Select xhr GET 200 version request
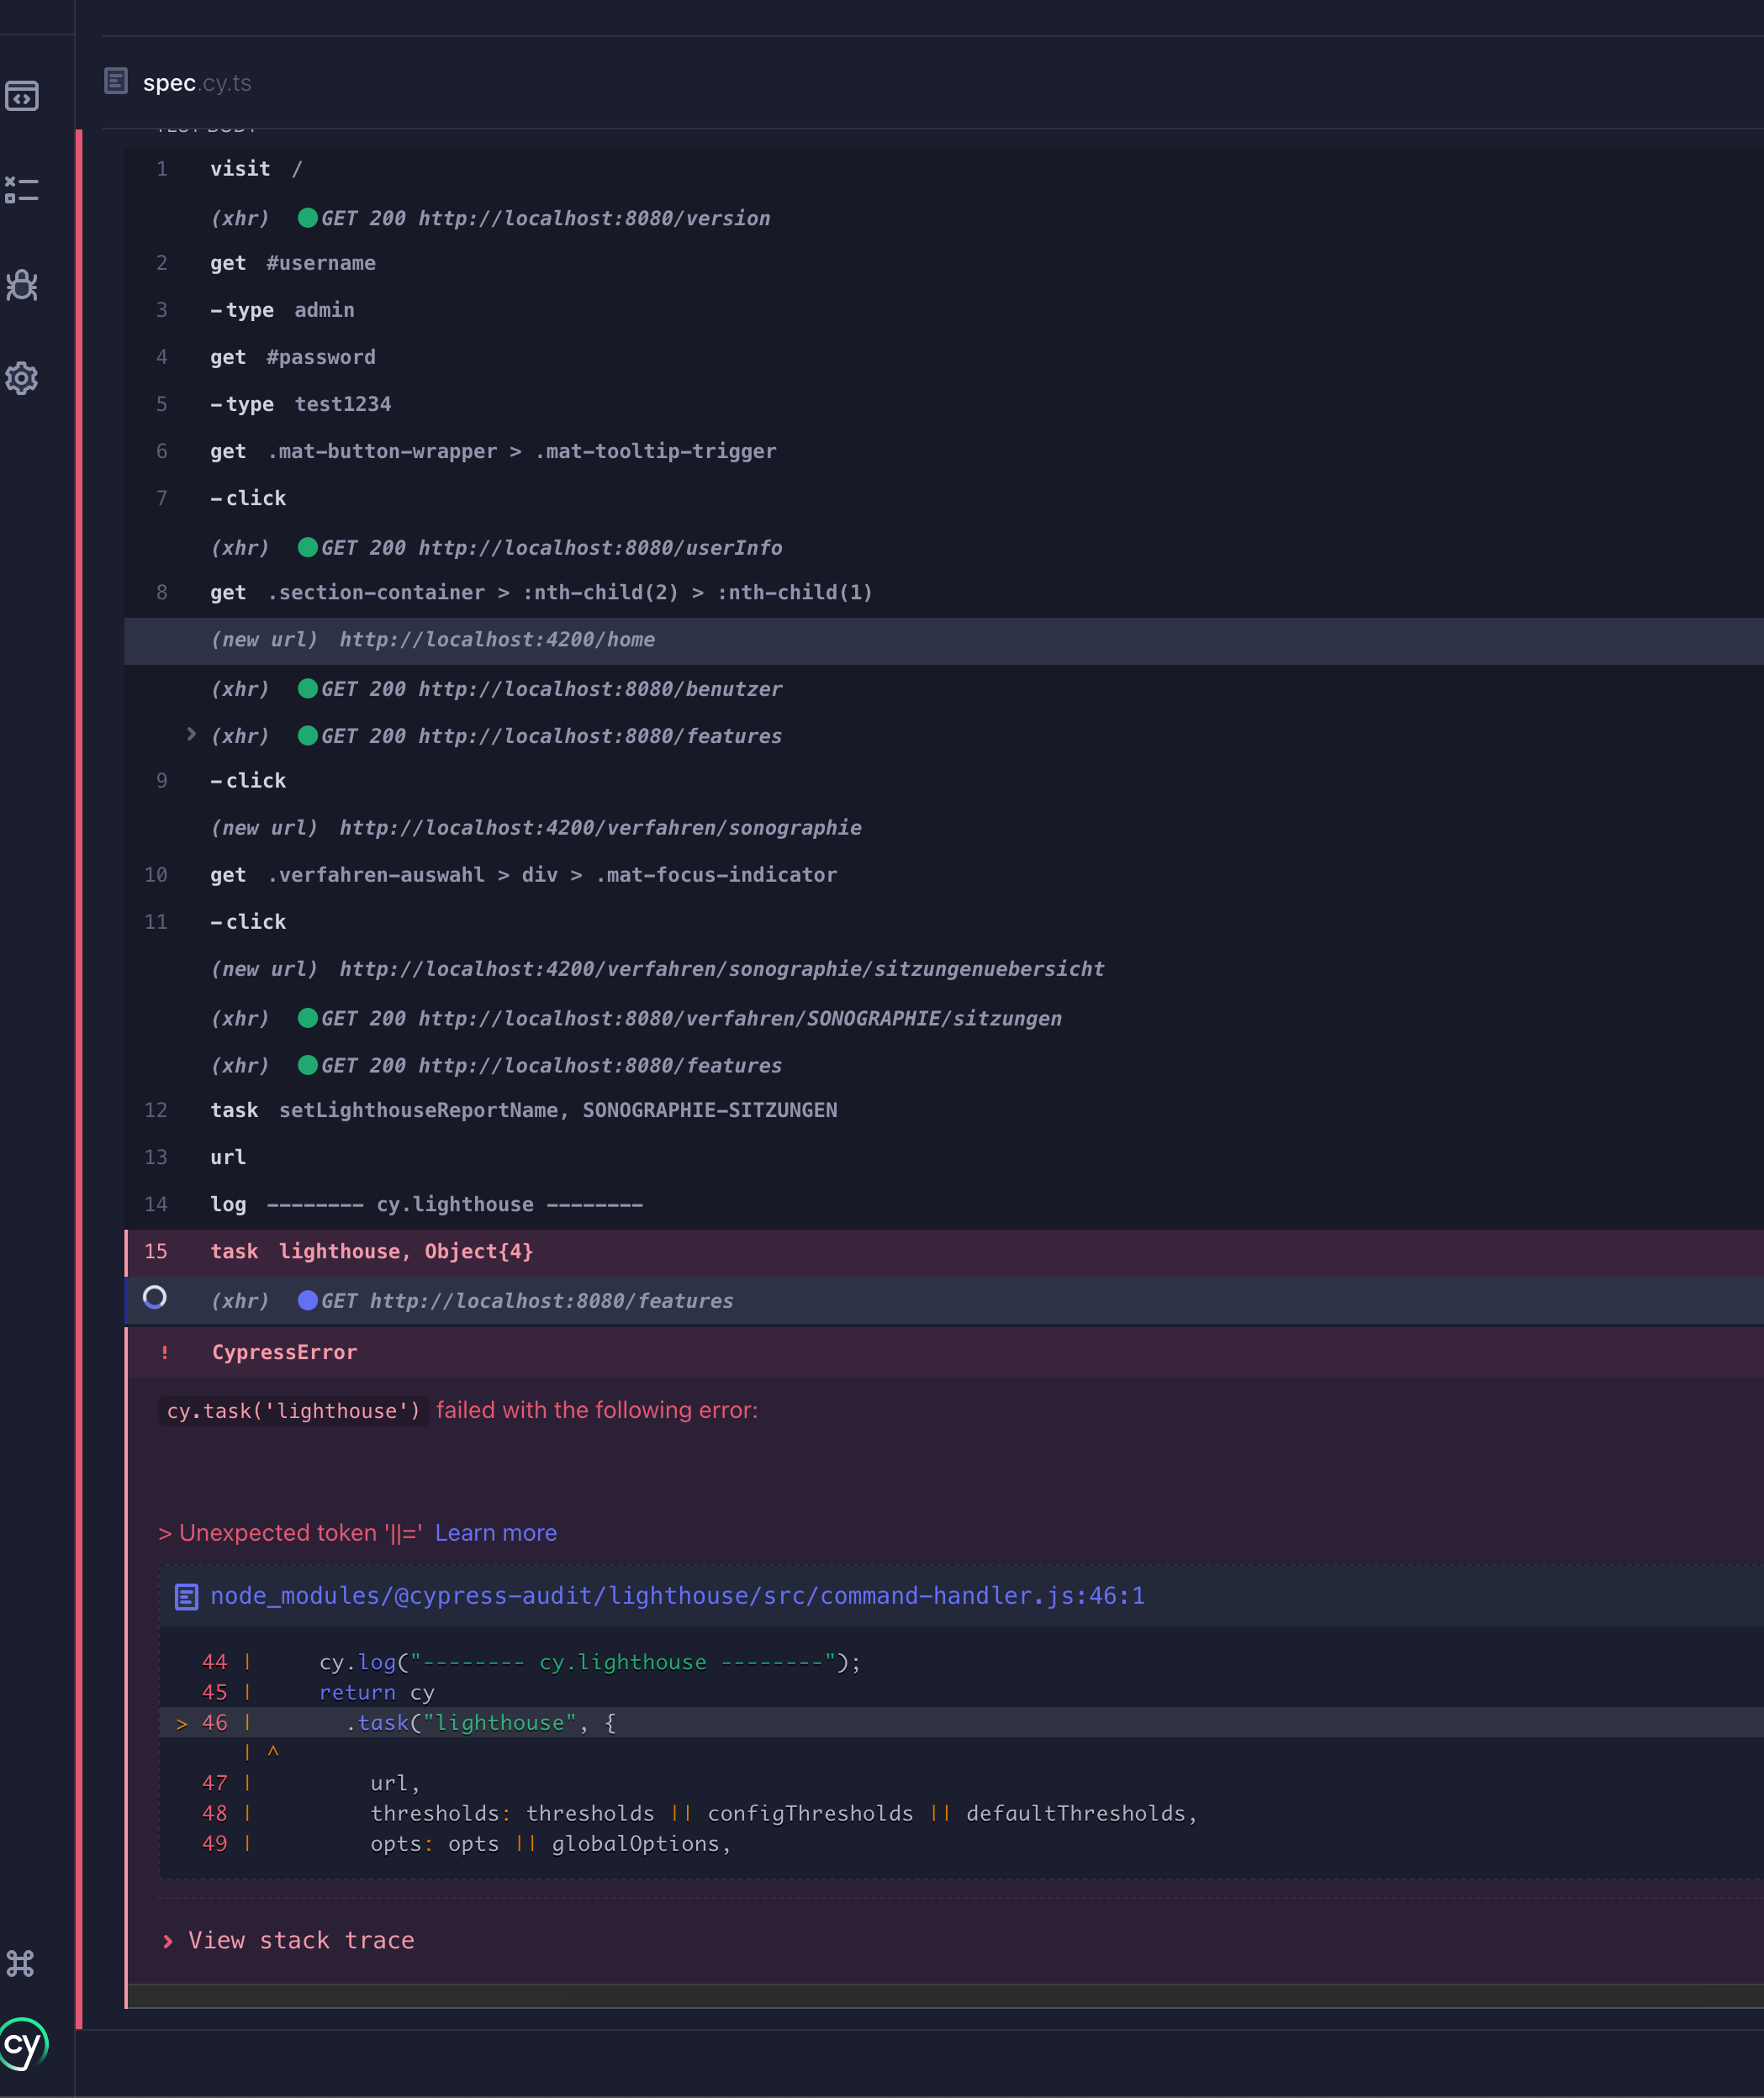Image resolution: width=1764 pixels, height=2098 pixels. (x=944, y=218)
